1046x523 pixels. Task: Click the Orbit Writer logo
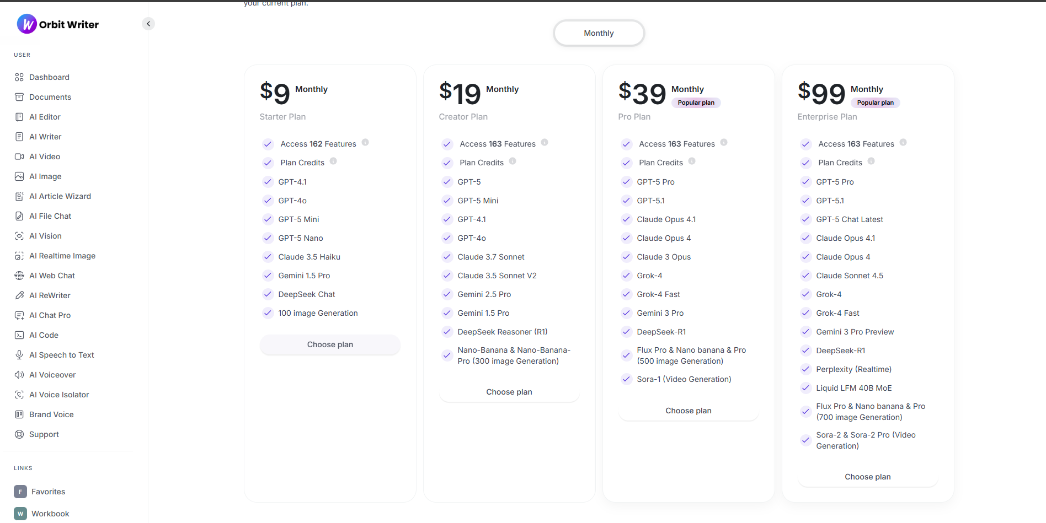tap(58, 24)
